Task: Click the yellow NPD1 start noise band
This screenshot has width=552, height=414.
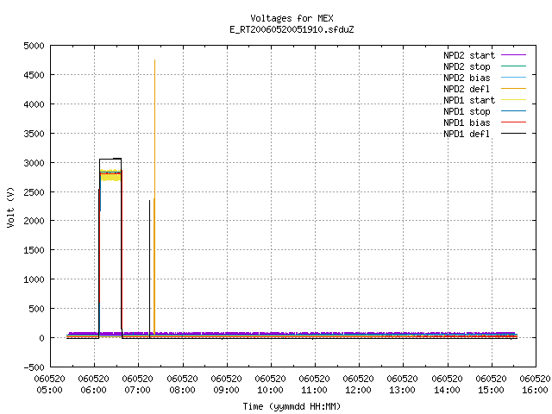Action: [x=110, y=175]
